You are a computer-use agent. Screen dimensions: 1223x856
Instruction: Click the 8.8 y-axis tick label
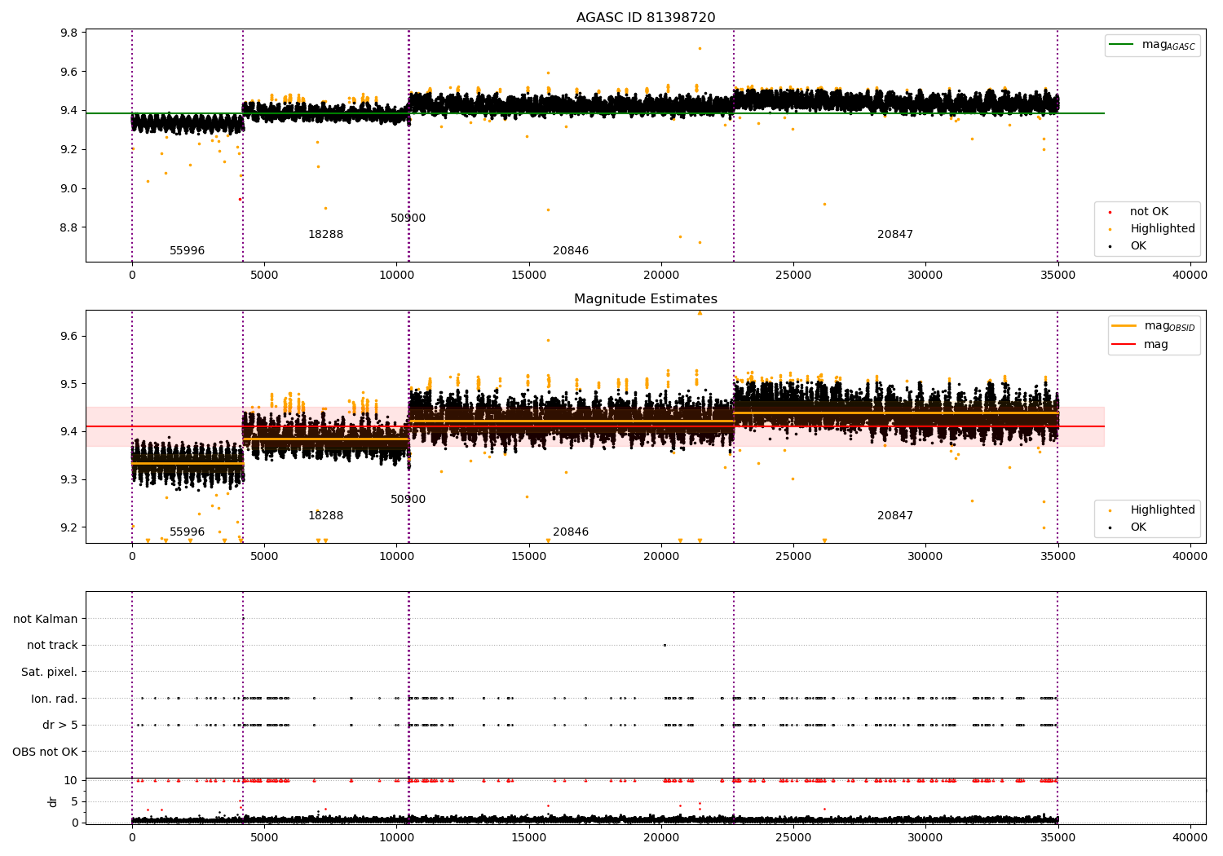pyautogui.click(x=69, y=227)
